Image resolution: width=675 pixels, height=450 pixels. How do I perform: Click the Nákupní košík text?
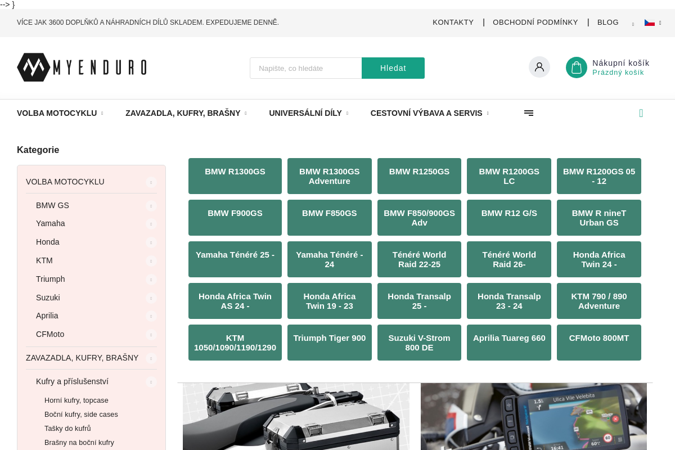coord(621,63)
